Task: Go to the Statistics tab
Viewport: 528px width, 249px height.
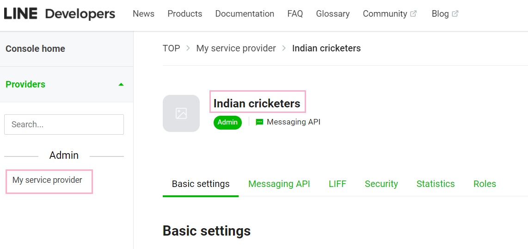Action: pos(436,184)
